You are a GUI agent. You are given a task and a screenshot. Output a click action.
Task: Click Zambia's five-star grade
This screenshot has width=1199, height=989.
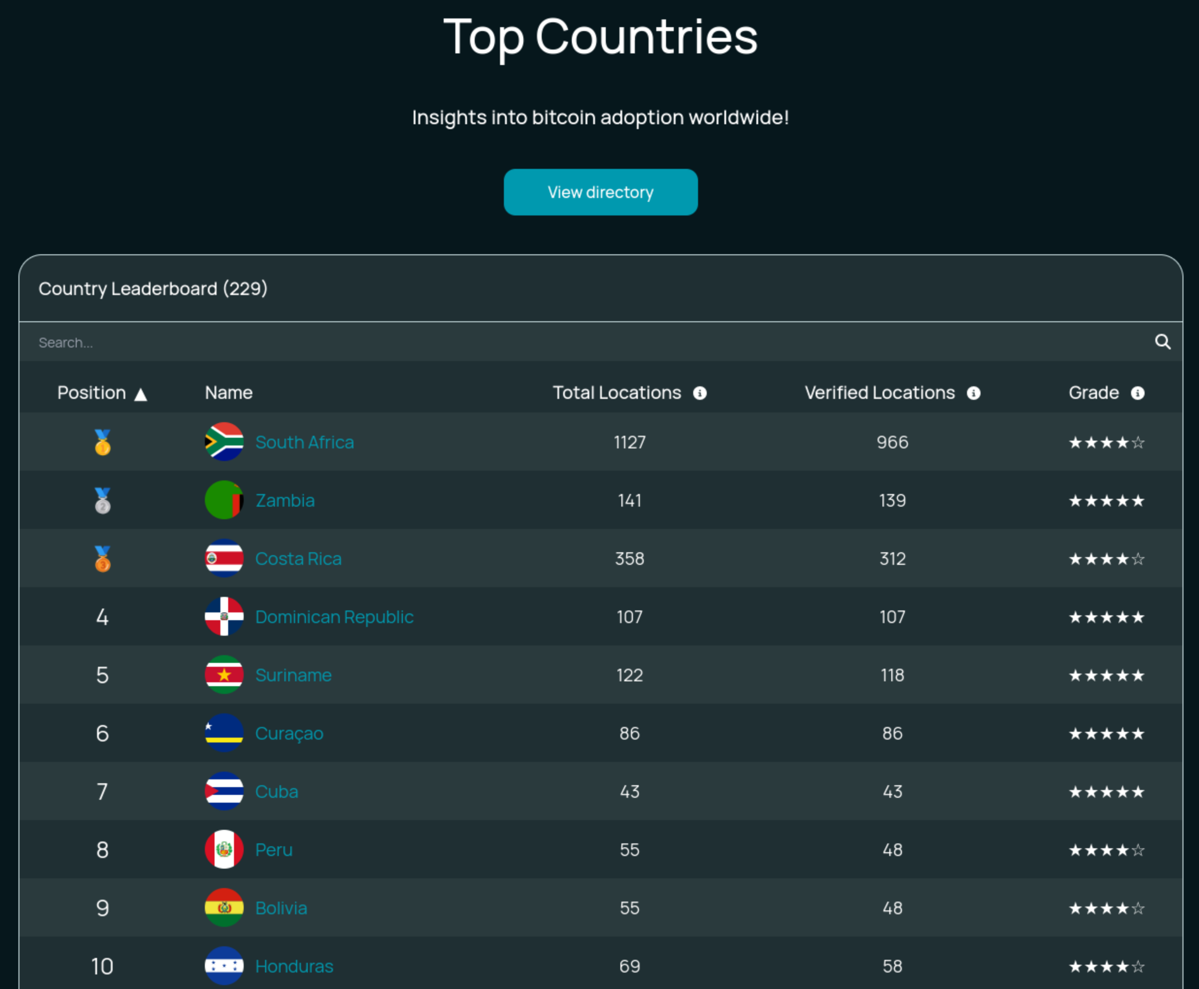(x=1106, y=500)
